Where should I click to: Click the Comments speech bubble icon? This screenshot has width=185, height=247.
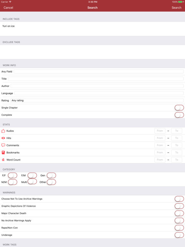3,145
